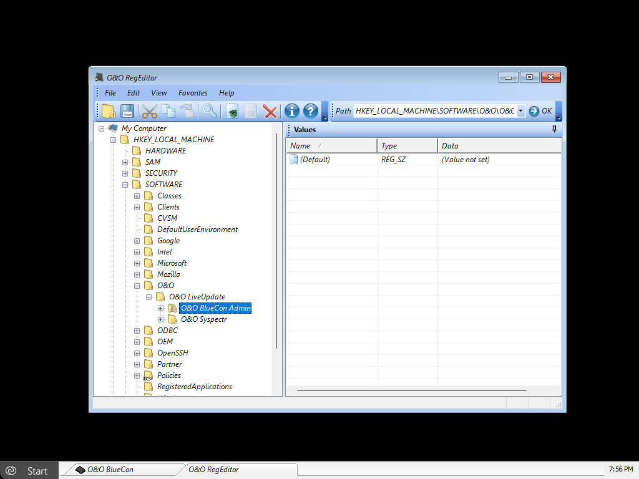Click the open folder toolbar icon

109,112
